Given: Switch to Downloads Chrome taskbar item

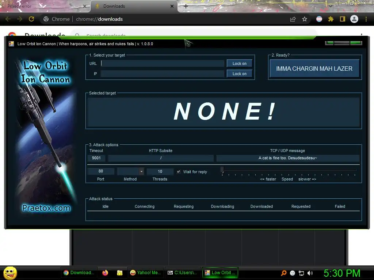Looking at the screenshot, I should pos(79,273).
